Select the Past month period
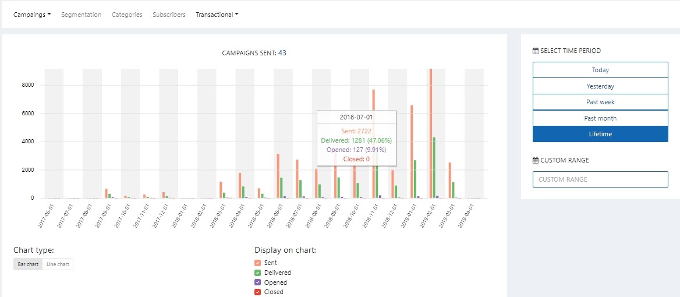 [x=600, y=118]
